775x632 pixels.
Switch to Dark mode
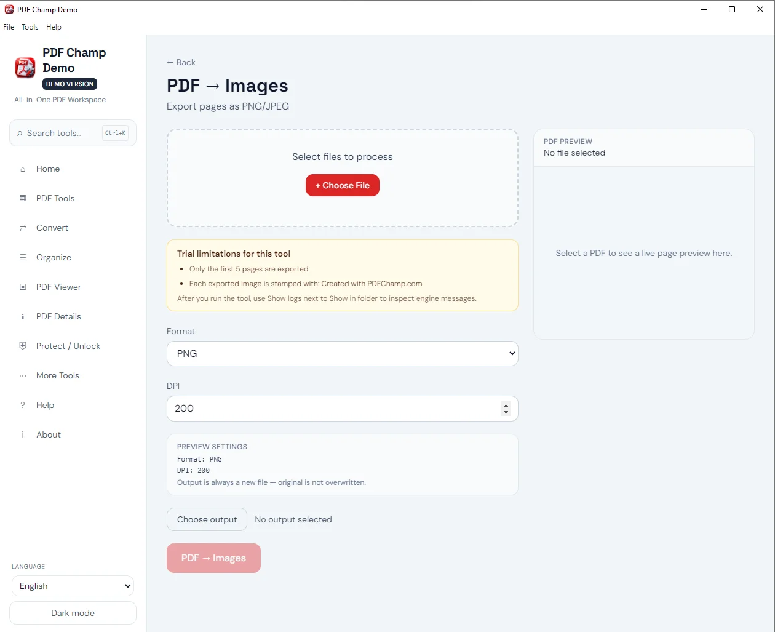click(x=73, y=613)
